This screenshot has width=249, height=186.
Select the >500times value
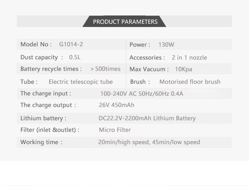coord(105,69)
